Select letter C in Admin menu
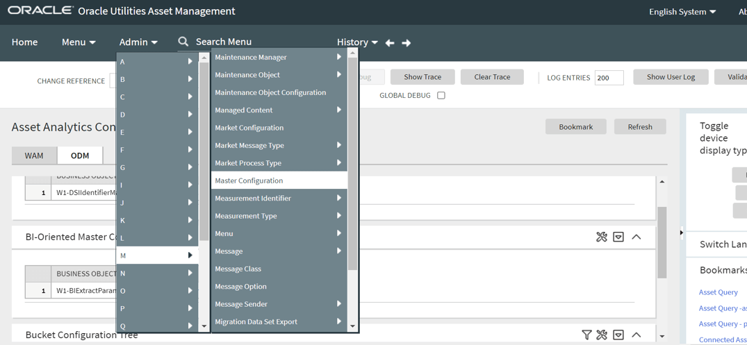 click(157, 96)
